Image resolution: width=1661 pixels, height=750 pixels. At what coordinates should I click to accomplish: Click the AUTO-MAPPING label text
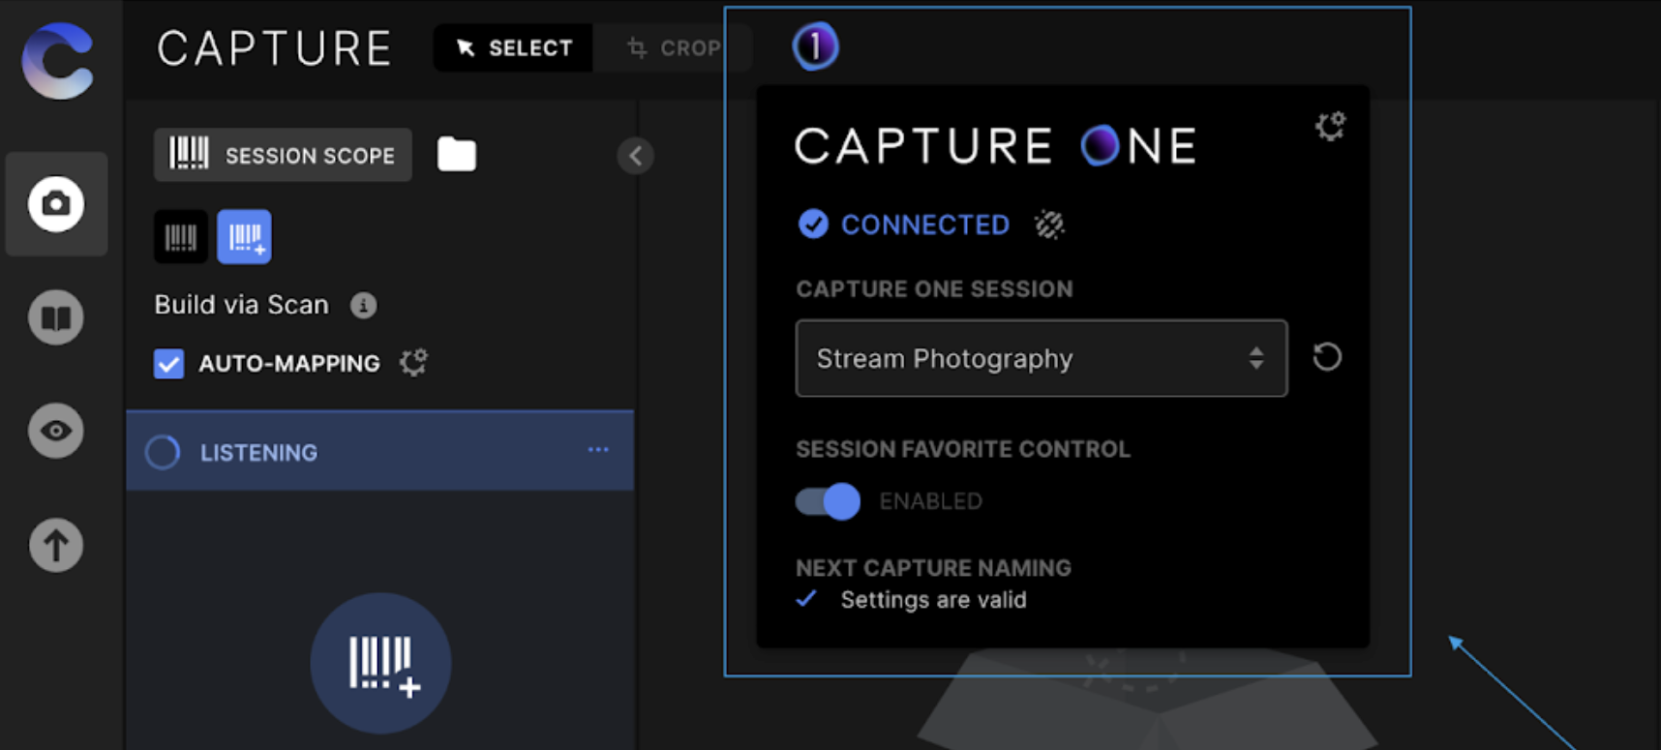click(289, 364)
